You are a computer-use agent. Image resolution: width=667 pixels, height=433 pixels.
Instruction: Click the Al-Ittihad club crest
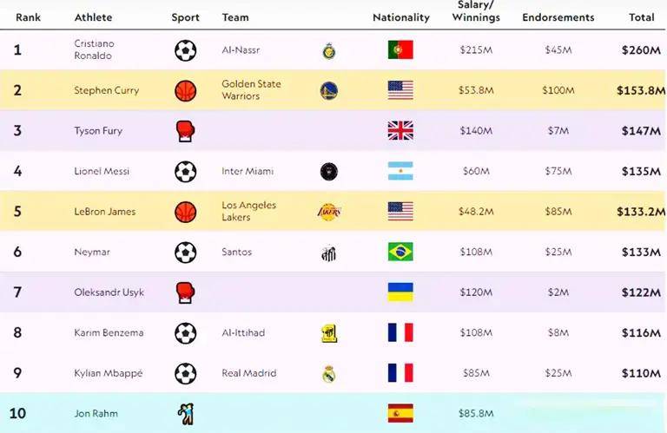point(329,333)
